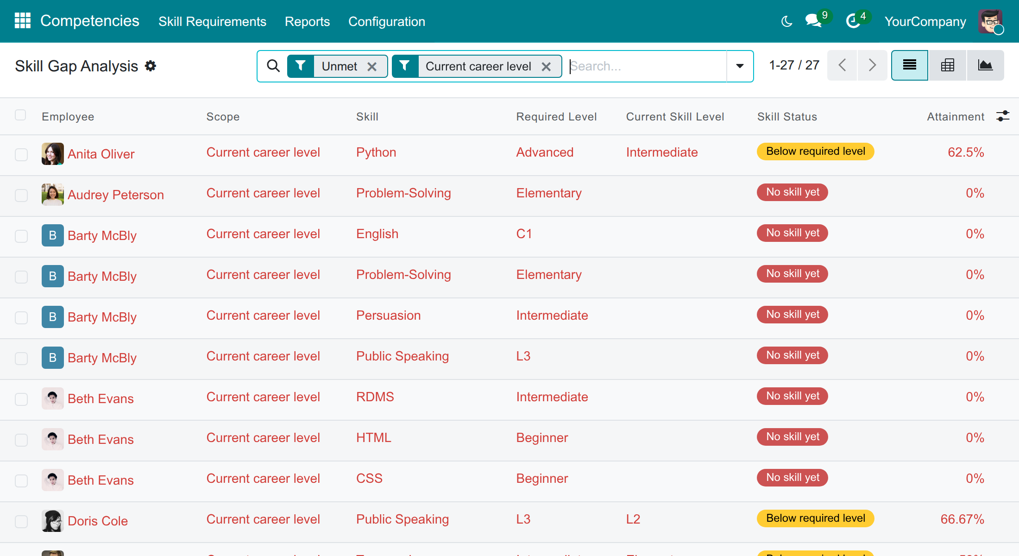
Task: Open the user avatar menu
Action: click(x=990, y=21)
